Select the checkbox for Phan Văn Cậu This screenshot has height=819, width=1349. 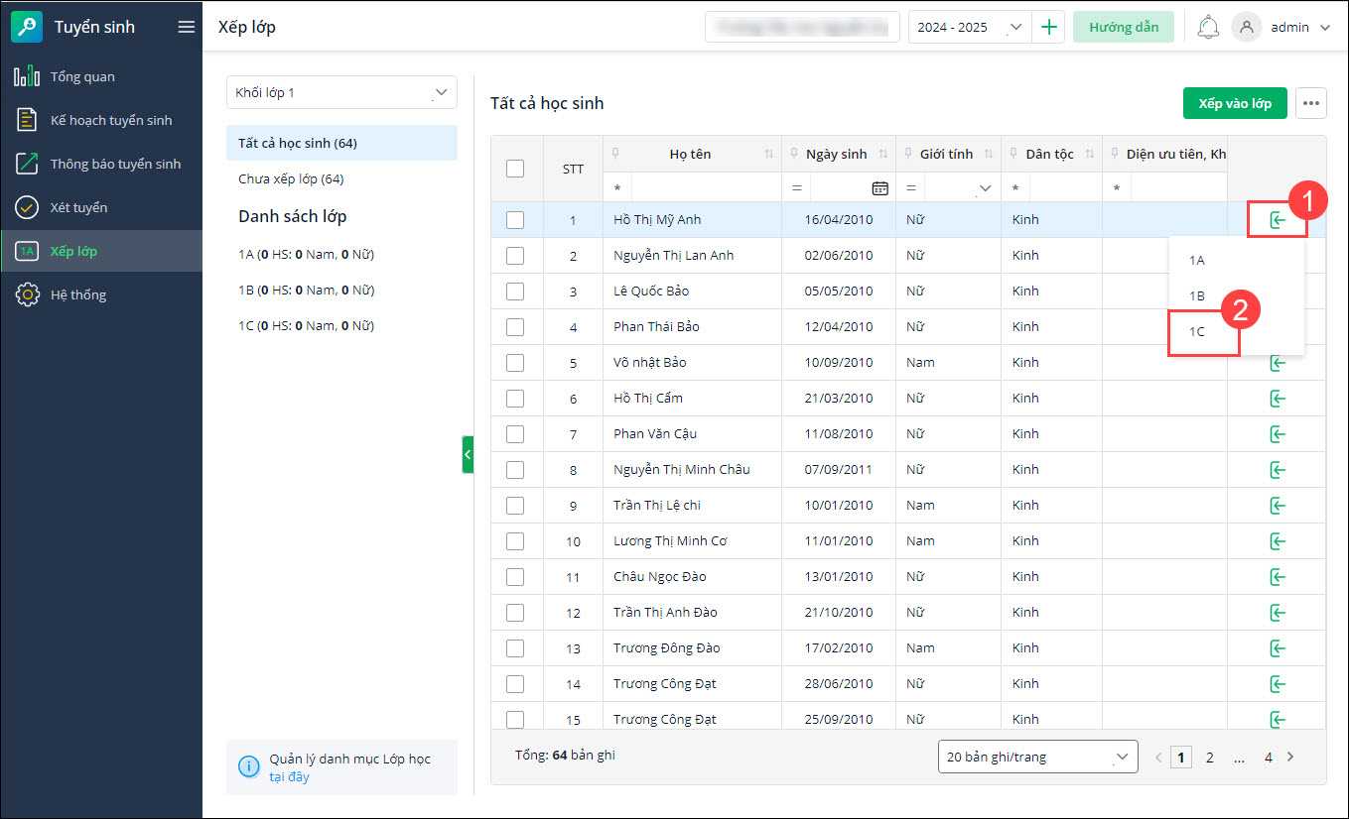tap(515, 434)
